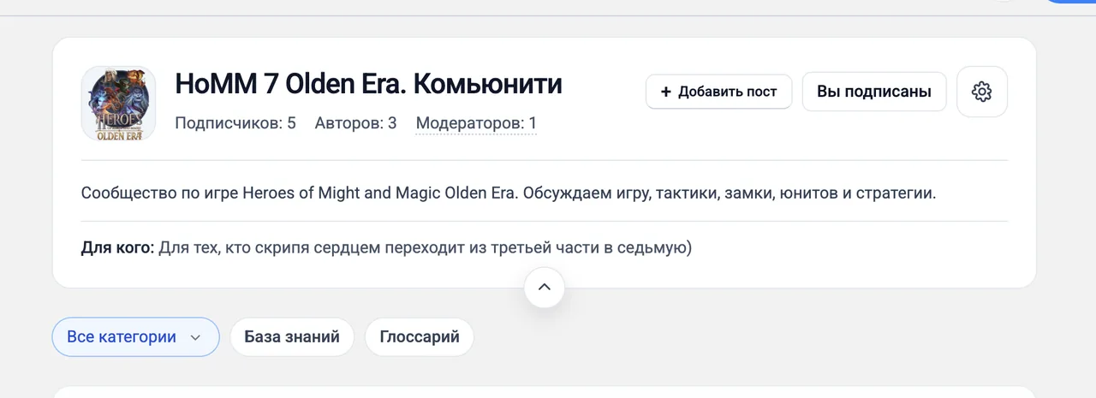Image resolution: width=1096 pixels, height=398 pixels.
Task: Click the bold Для кого: label
Action: click(x=118, y=248)
